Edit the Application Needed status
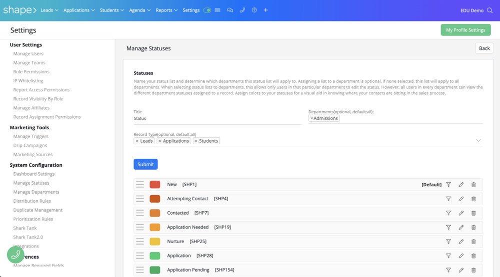The width and height of the screenshot is (500, 277). [461, 227]
